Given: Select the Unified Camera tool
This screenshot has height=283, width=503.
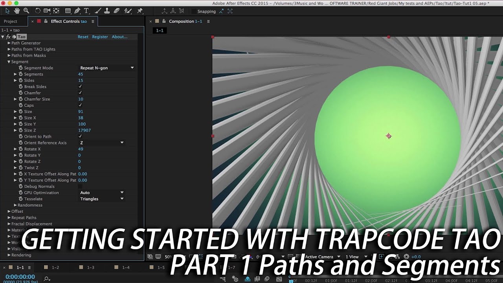Looking at the screenshot, I should tap(47, 11).
